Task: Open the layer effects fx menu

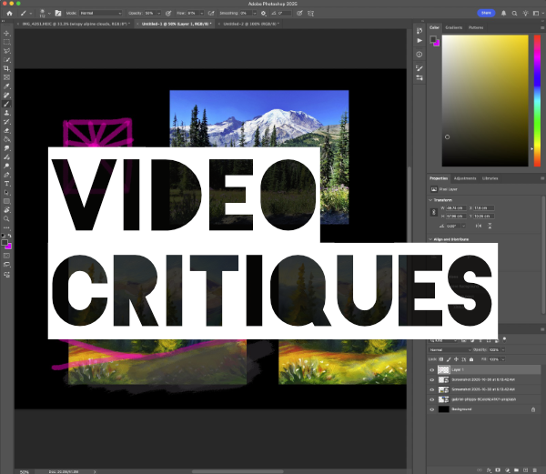Action: [x=489, y=470]
